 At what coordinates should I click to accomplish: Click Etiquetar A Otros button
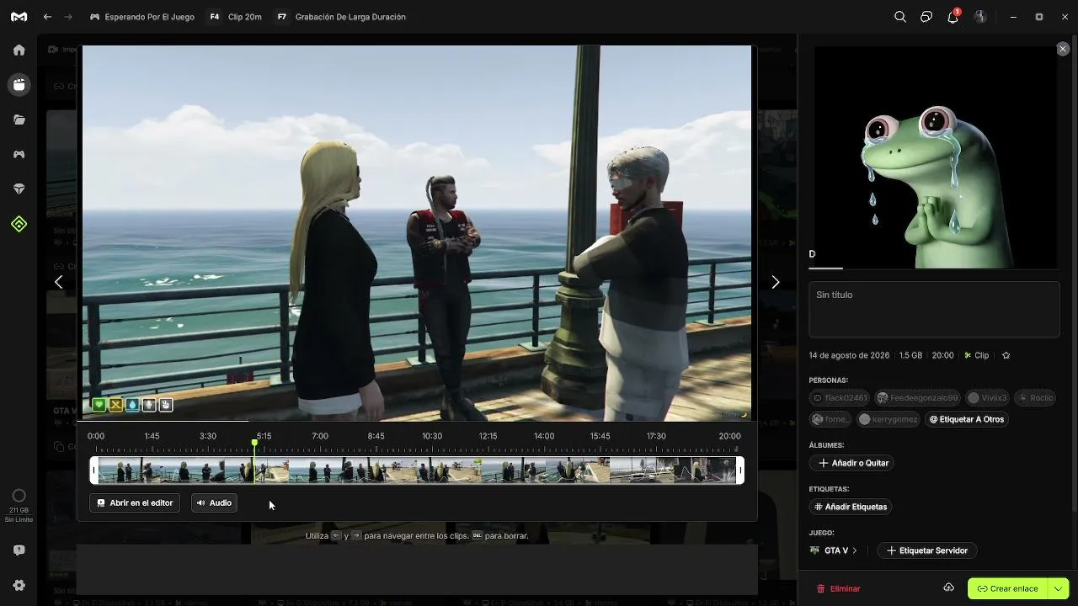[x=966, y=419]
